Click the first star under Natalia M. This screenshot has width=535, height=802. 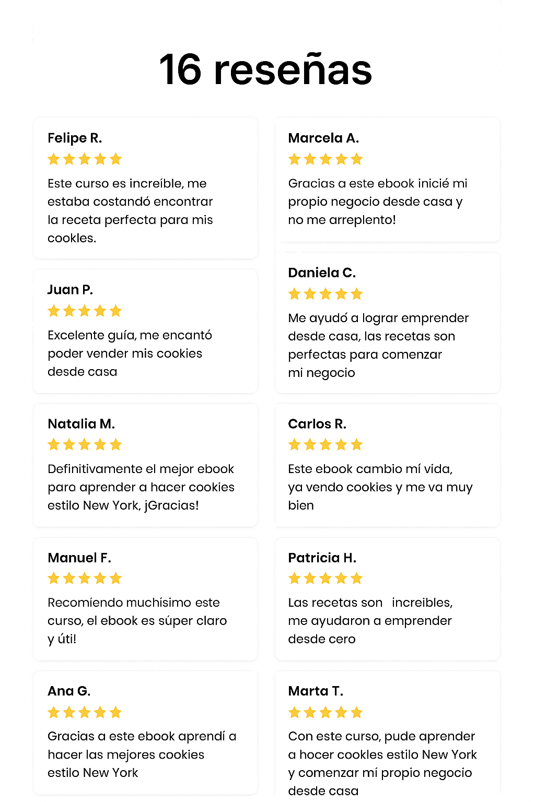click(54, 445)
